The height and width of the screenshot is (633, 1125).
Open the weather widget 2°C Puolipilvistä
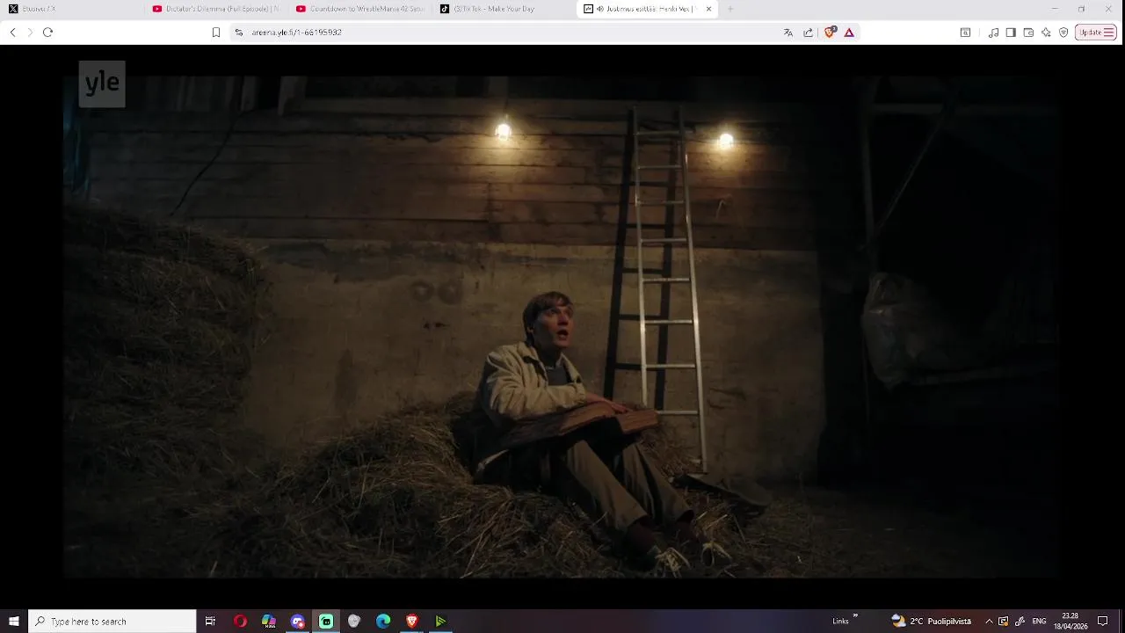(931, 621)
